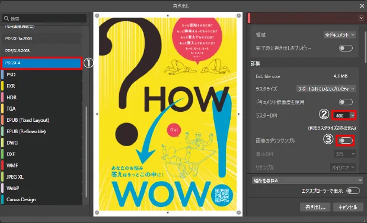Toggle ドキュメント解像度を使用 switch
Image resolution: width=367 pixels, height=223 pixels.
click(x=346, y=102)
